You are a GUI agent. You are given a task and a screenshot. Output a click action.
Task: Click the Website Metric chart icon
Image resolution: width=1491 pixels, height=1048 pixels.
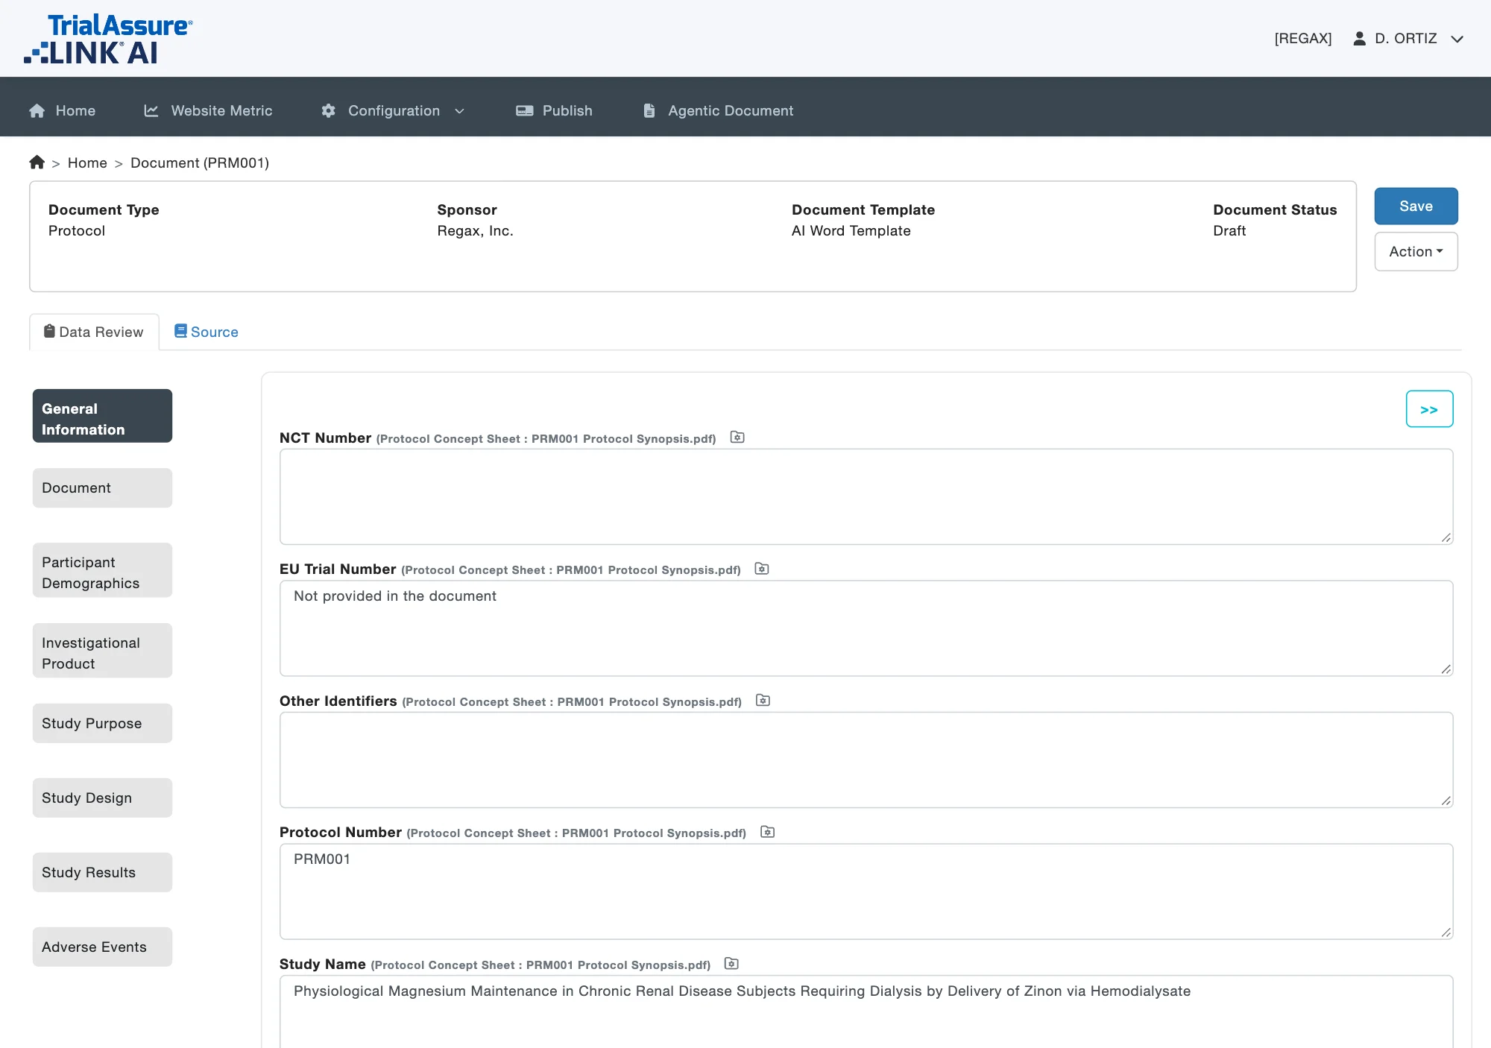(151, 110)
